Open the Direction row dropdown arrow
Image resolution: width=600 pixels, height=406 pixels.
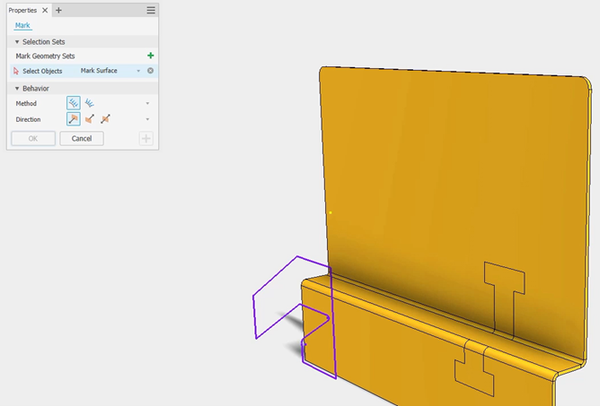[147, 119]
